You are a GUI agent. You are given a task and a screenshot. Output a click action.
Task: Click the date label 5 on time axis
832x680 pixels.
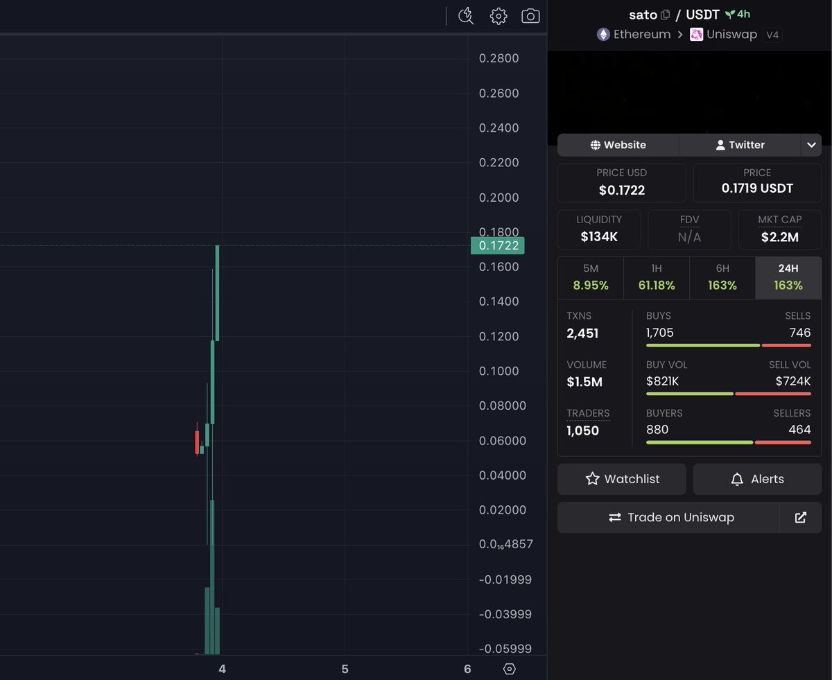pyautogui.click(x=345, y=669)
